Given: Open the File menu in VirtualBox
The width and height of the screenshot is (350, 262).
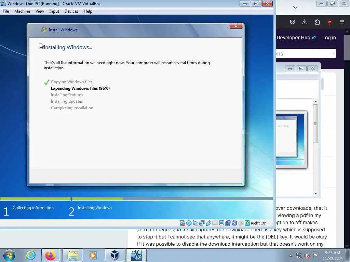Looking at the screenshot, I should pyautogui.click(x=6, y=11).
